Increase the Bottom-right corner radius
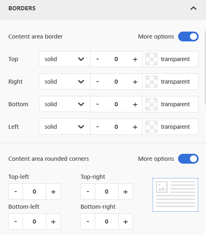 (x=126, y=221)
